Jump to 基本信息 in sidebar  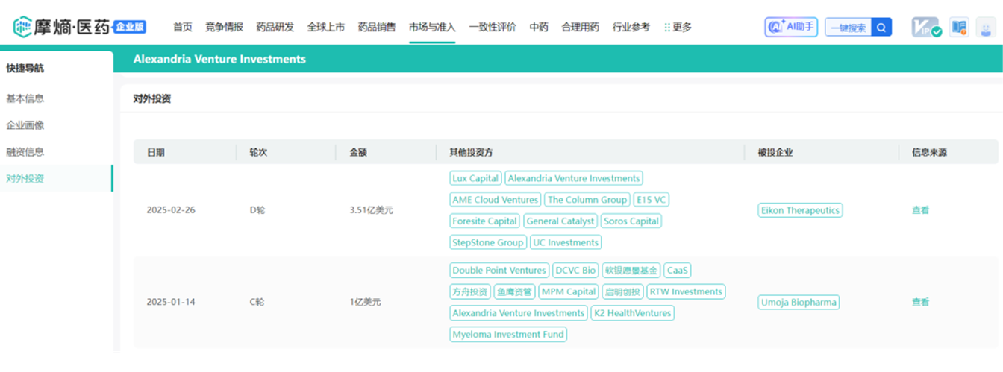25,98
